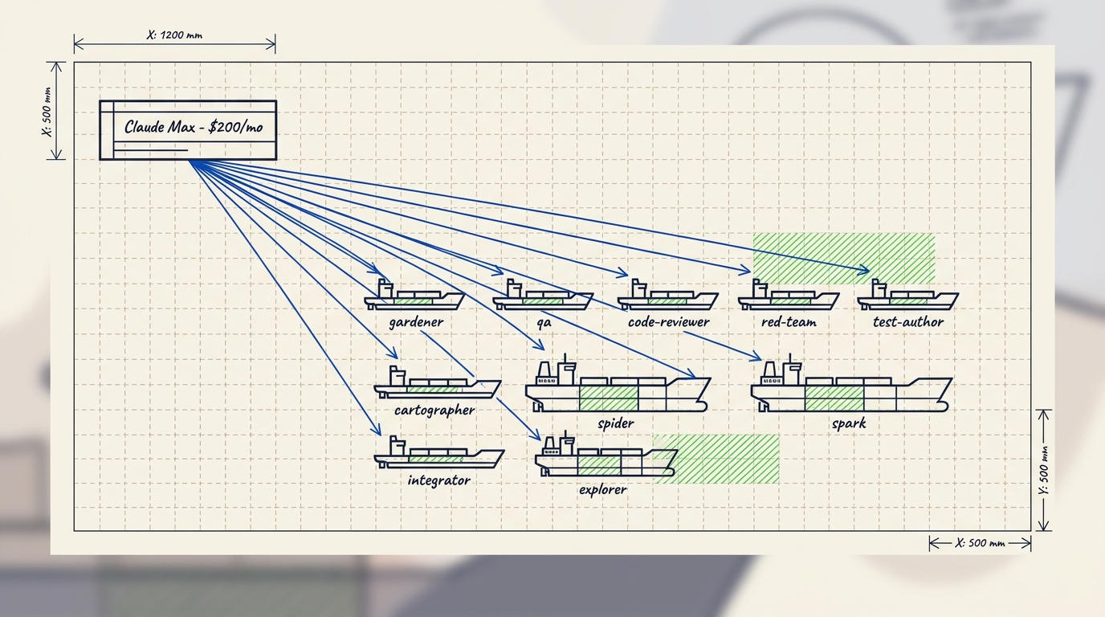Select the qa ship icon
The width and height of the screenshot is (1105, 617).
point(542,296)
